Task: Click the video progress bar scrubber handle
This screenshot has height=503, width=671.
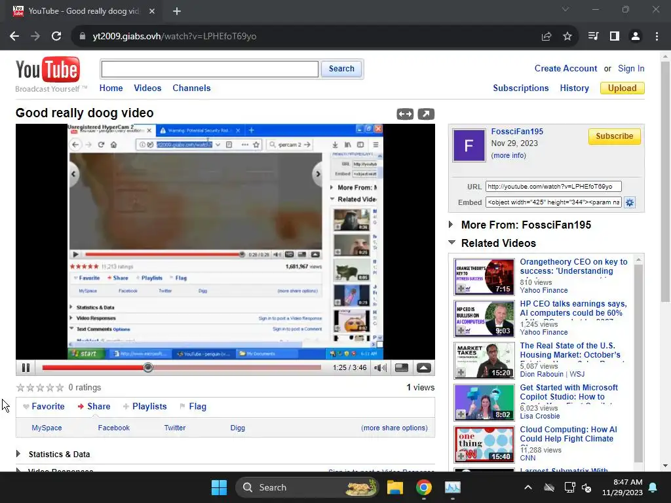Action: (148, 367)
